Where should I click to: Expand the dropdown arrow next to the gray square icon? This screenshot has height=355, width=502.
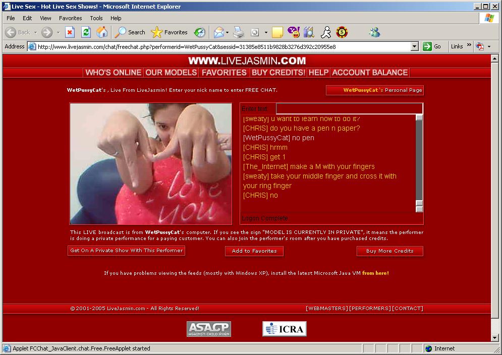tap(266, 32)
